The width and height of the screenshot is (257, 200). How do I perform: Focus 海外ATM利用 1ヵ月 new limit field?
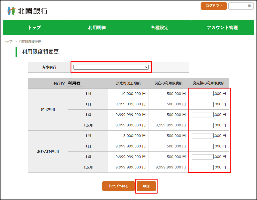(203, 167)
